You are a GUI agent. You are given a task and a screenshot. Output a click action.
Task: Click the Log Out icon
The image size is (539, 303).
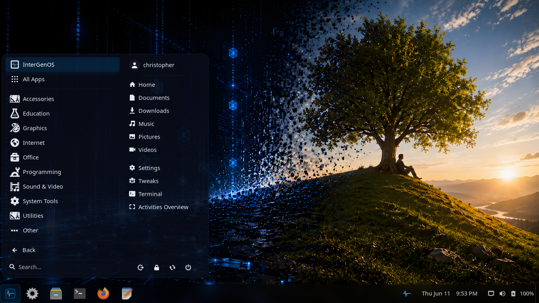(x=140, y=267)
